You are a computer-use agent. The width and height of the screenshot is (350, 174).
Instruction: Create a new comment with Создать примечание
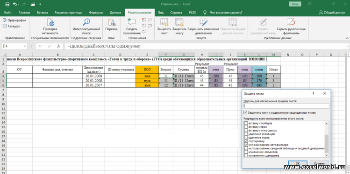click(x=131, y=27)
